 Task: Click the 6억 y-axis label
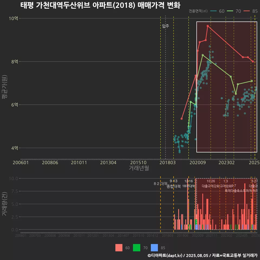[x=15, y=105]
